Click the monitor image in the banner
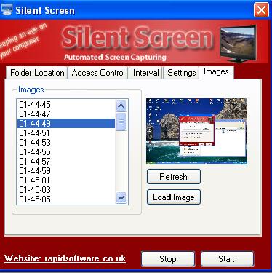This screenshot has height=273, width=272. (x=239, y=43)
